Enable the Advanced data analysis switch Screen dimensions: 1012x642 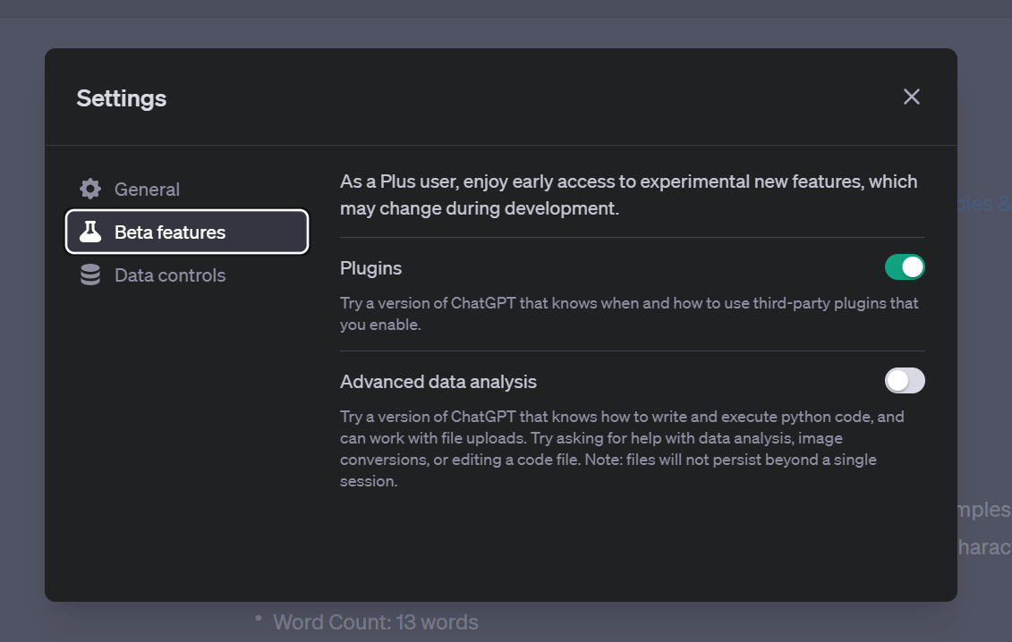pyautogui.click(x=904, y=381)
